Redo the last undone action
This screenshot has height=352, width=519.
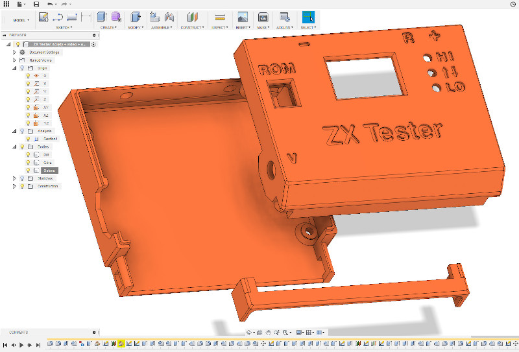tap(64, 5)
